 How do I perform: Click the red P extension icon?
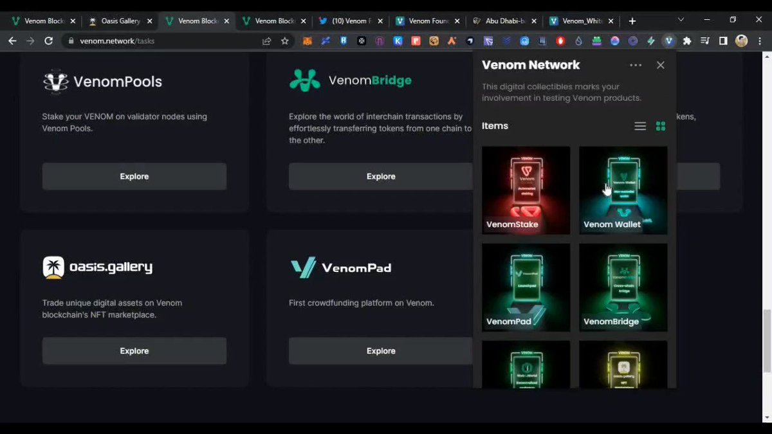pyautogui.click(x=416, y=41)
